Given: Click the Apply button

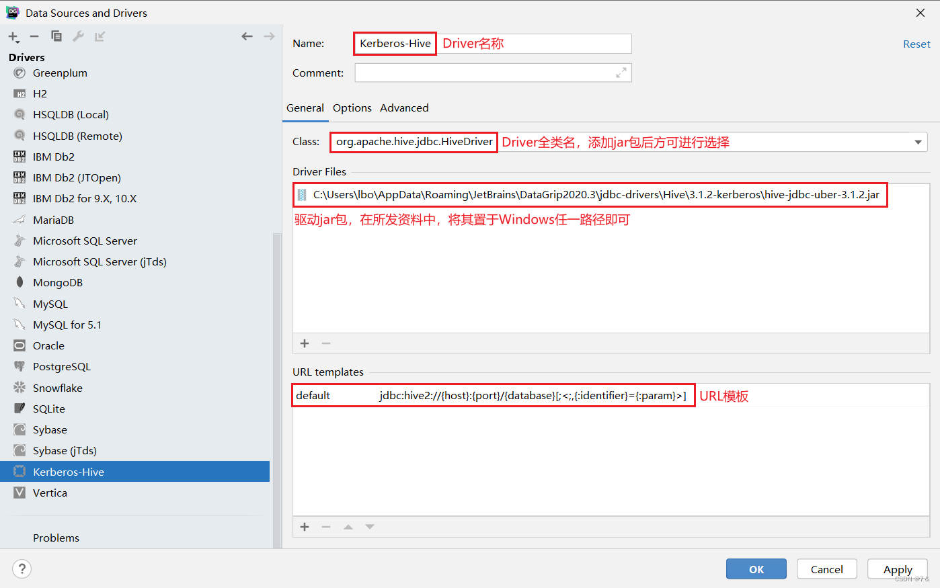Looking at the screenshot, I should coord(898,569).
